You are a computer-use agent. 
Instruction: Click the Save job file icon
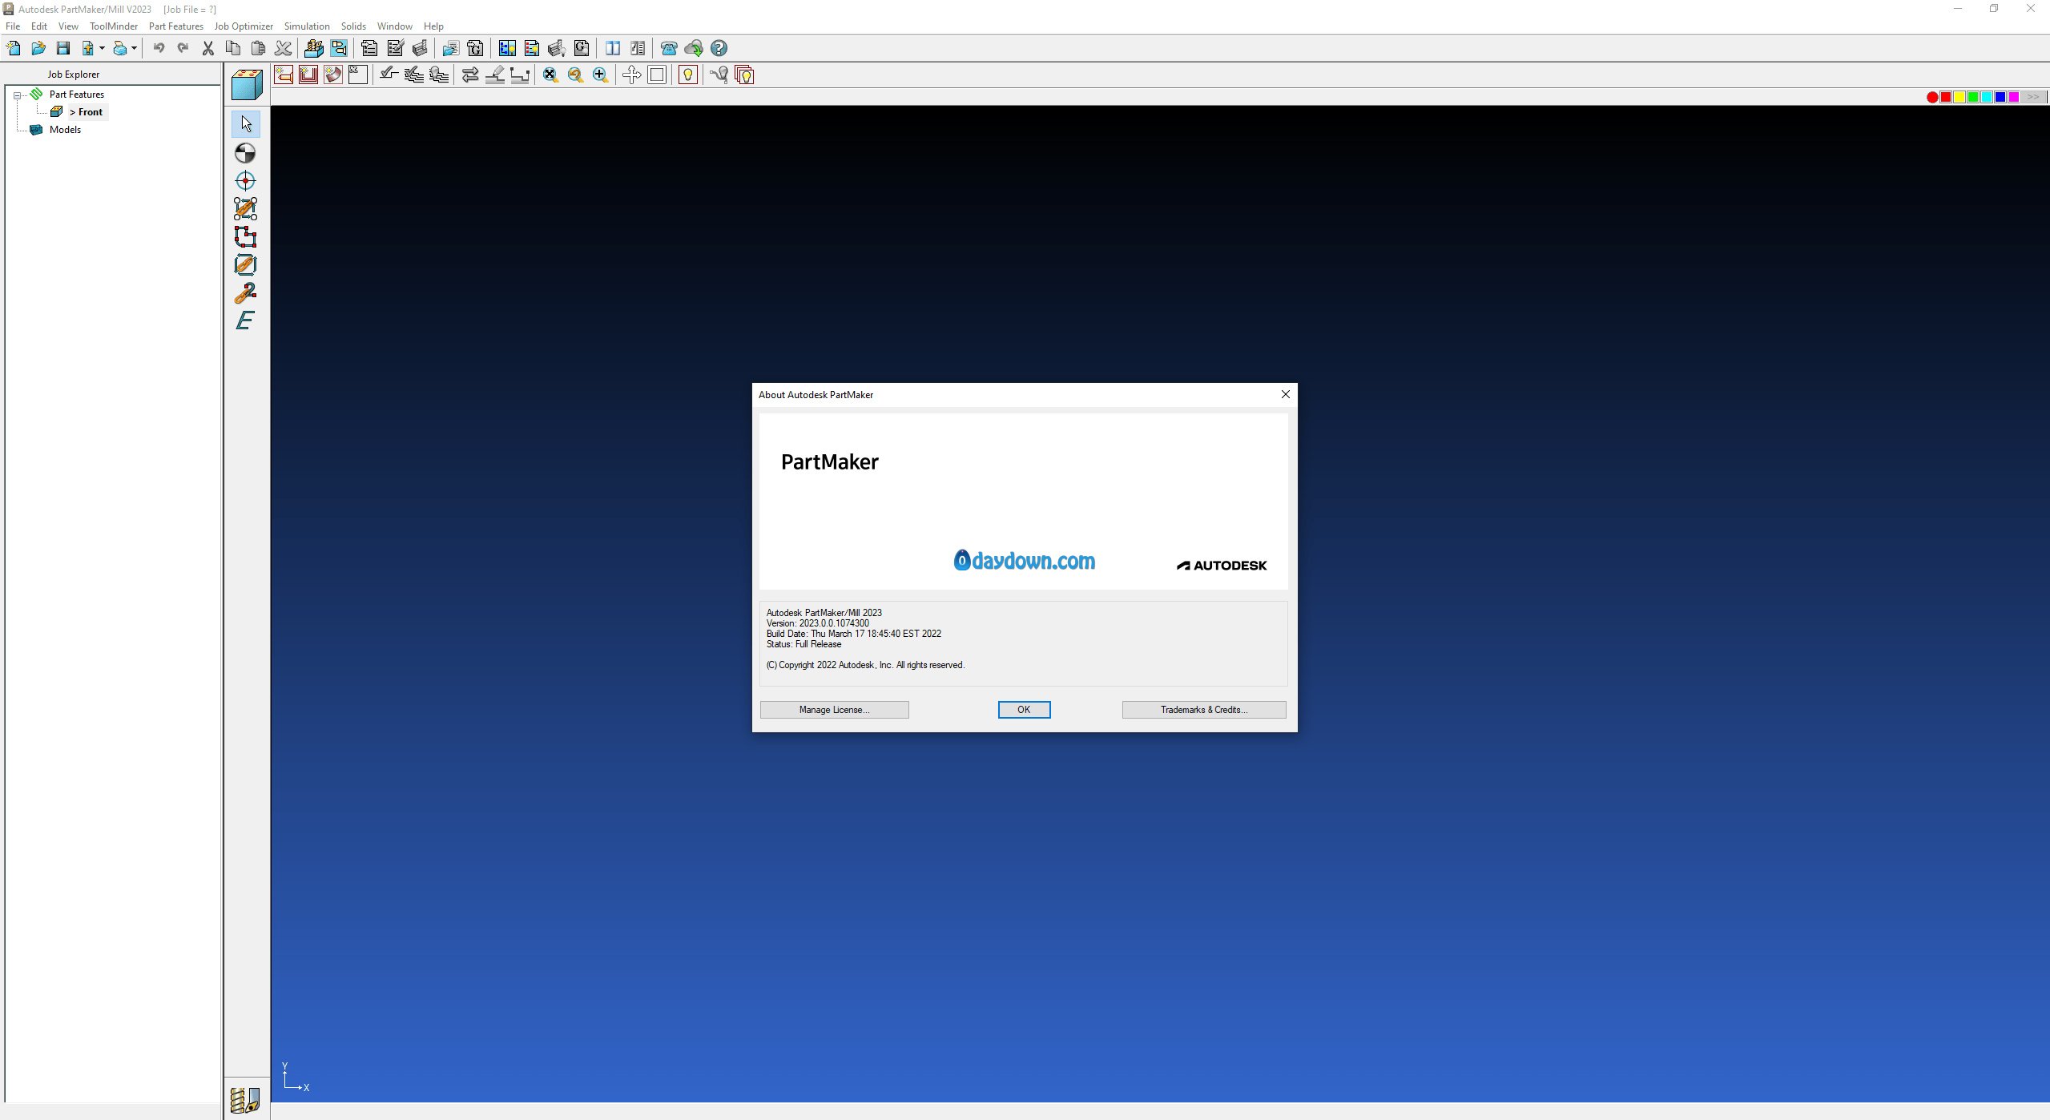pyautogui.click(x=62, y=49)
